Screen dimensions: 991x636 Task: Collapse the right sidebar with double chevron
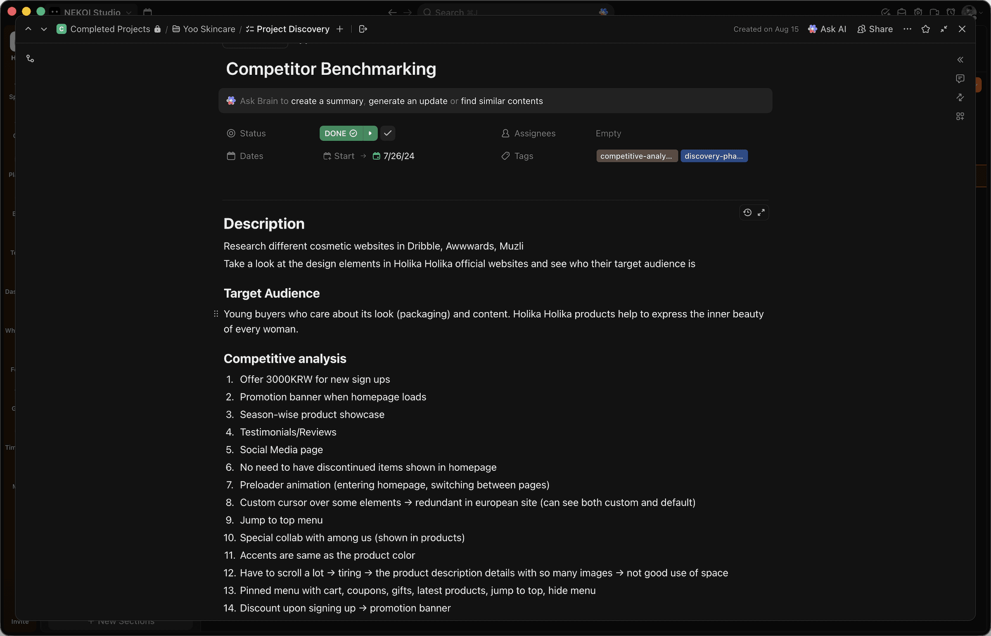(x=960, y=60)
